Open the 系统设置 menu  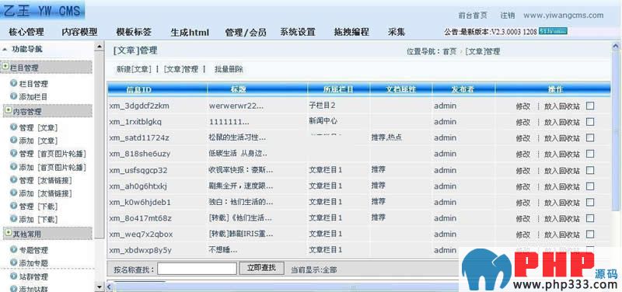(298, 32)
